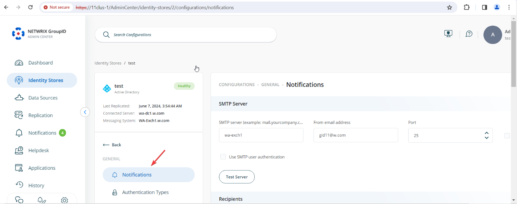
Task: Collapse the sidebar with the chevron button
Action: pos(85,112)
